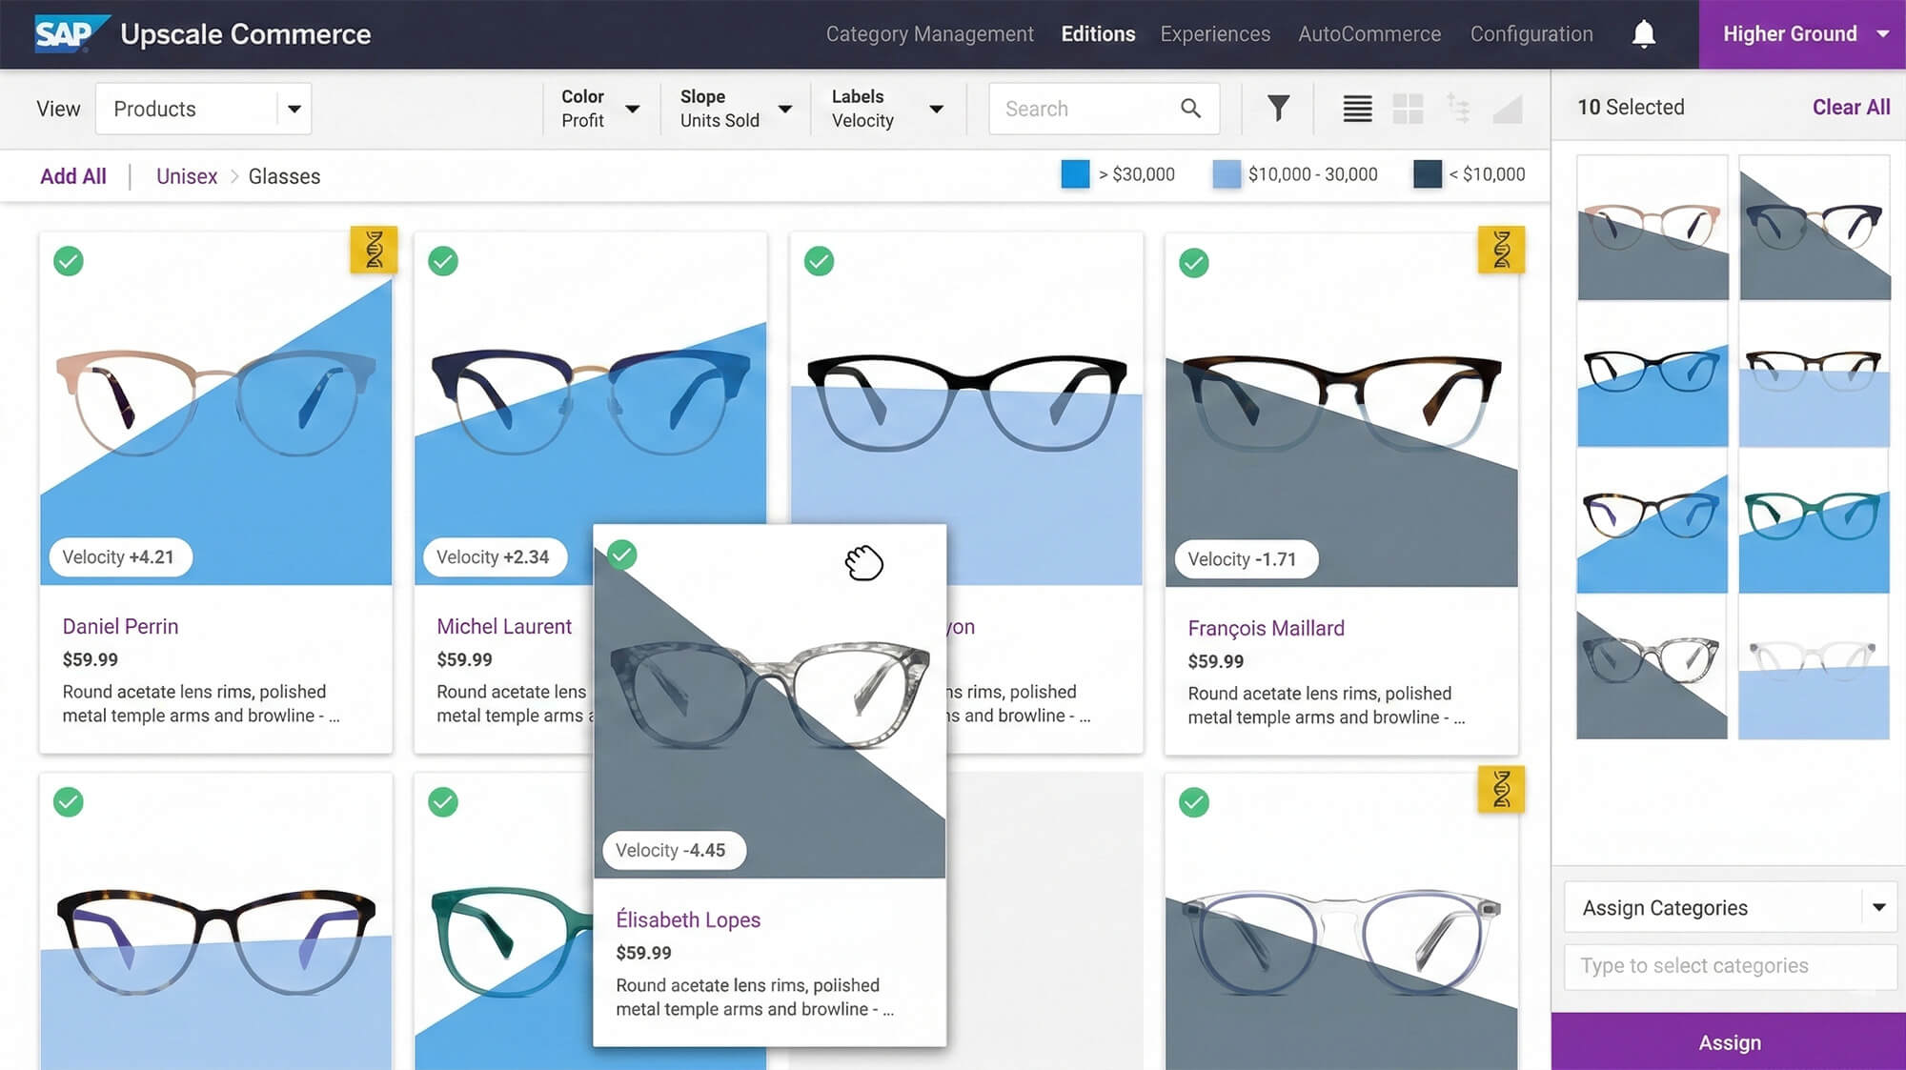
Task: Click the search magnifier icon
Action: (x=1190, y=109)
